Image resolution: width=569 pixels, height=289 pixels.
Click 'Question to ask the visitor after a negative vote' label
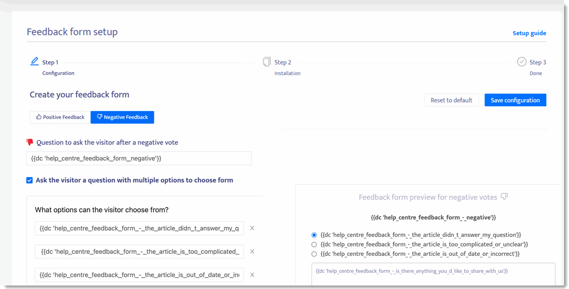point(107,142)
